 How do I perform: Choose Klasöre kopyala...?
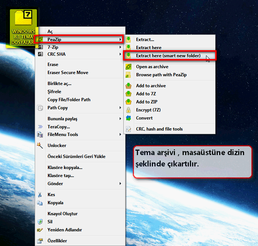point(80,168)
